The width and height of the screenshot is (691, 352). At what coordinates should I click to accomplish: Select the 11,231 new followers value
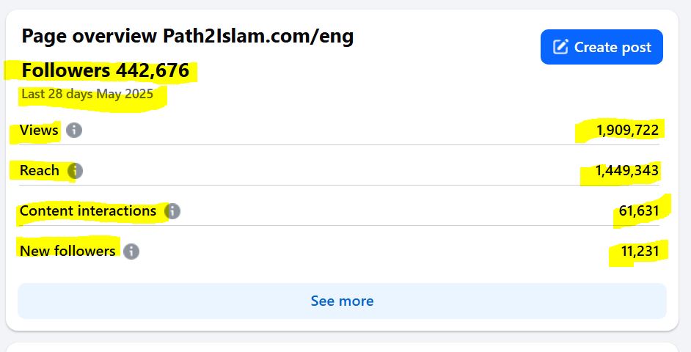640,252
